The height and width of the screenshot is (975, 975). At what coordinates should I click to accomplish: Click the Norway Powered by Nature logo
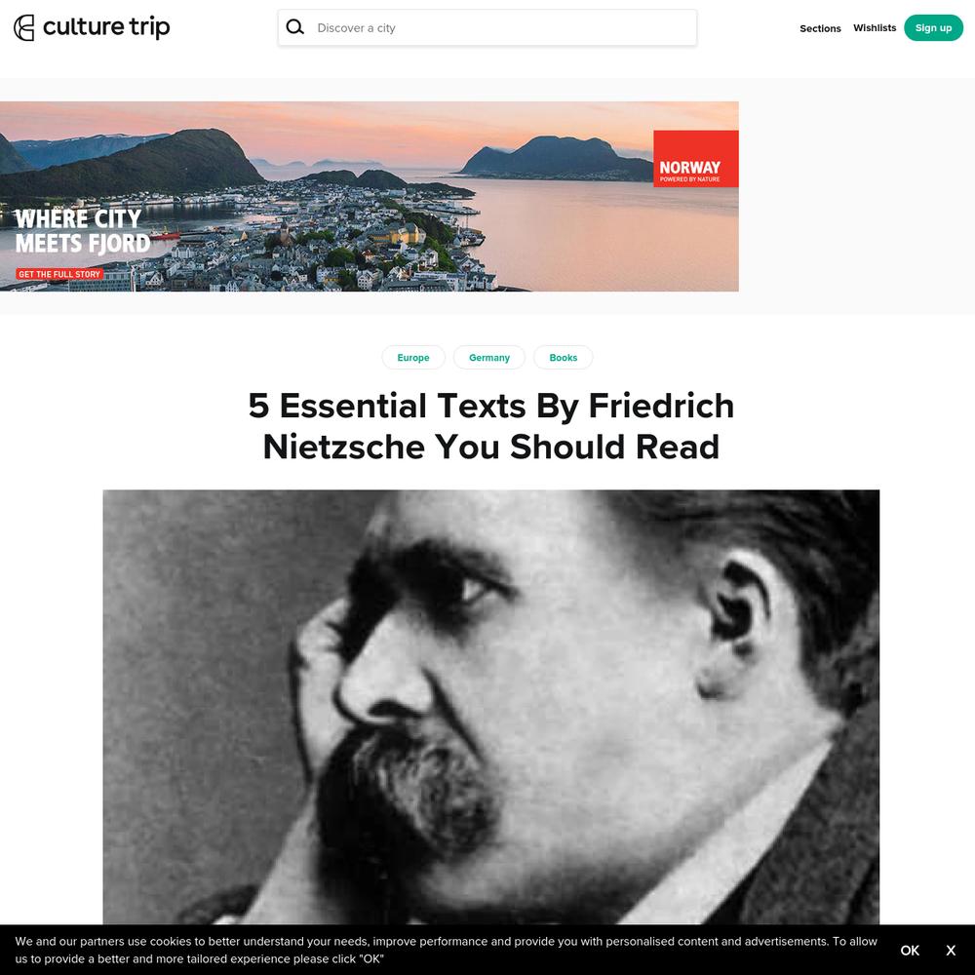(x=695, y=159)
